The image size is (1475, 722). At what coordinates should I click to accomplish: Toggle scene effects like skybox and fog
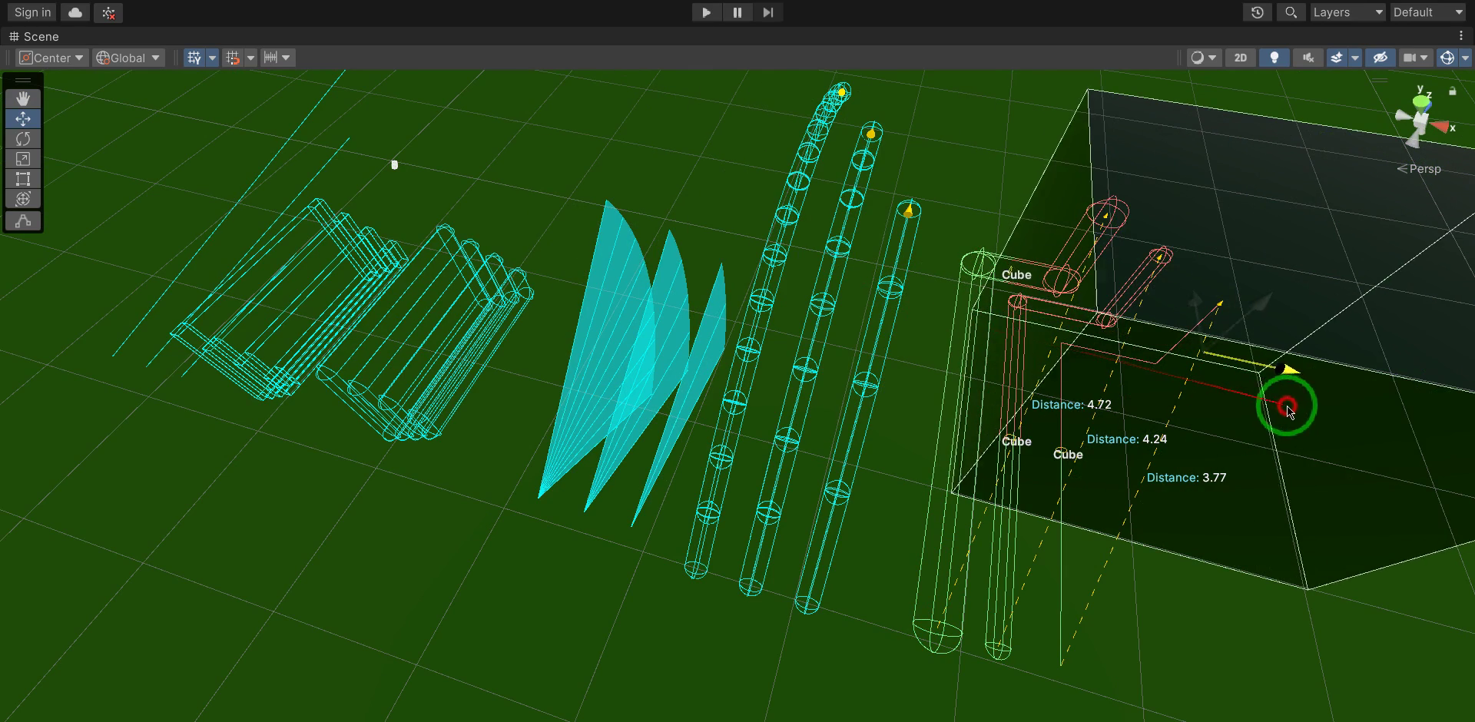(1337, 58)
